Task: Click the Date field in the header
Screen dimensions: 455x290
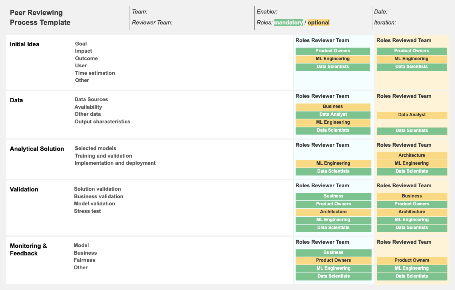Action: coord(381,12)
